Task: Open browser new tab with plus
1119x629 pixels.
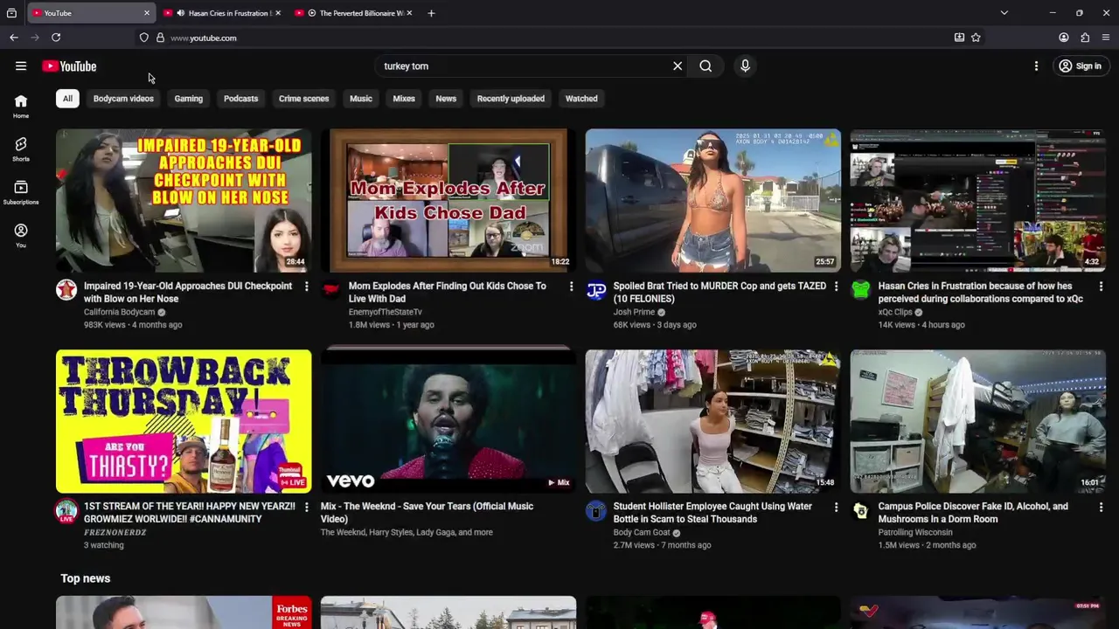Action: [431, 13]
